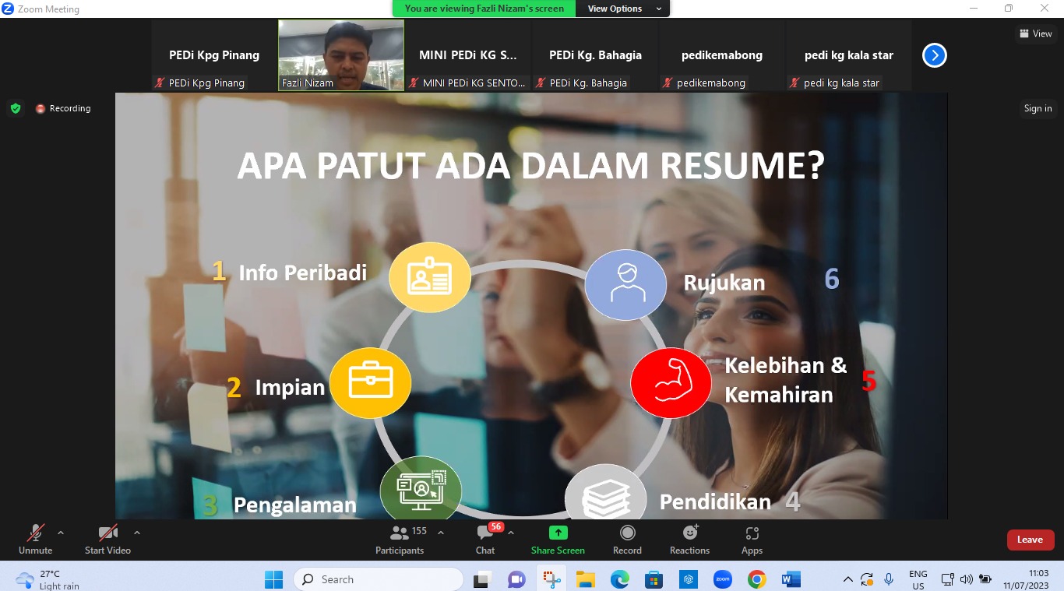Open the Apps panel

pos(752,539)
